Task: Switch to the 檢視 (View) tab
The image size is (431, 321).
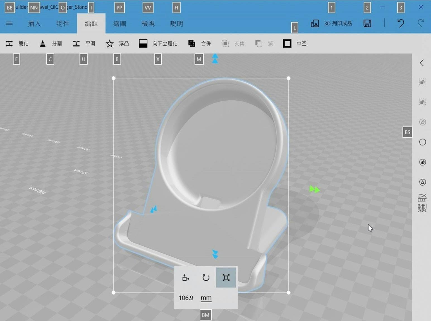Action: (x=148, y=23)
